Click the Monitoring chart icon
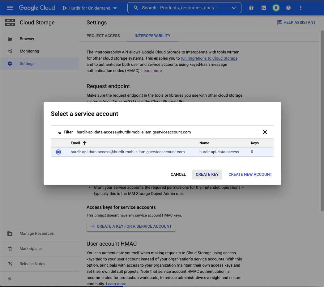The height and width of the screenshot is (287, 324). (10, 51)
